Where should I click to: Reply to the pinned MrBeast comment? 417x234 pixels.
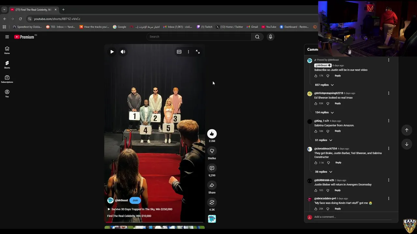click(338, 76)
